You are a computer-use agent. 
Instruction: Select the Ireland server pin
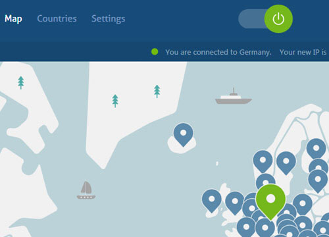(212, 200)
